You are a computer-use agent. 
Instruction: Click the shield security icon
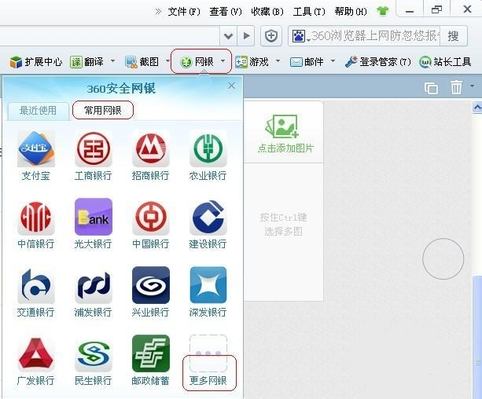click(271, 36)
